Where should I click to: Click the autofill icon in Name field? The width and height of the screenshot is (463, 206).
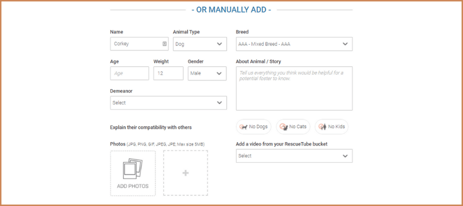coord(165,44)
